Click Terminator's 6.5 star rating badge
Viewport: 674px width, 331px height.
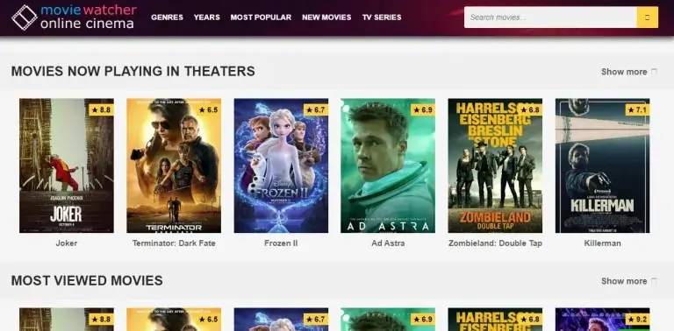tap(209, 109)
